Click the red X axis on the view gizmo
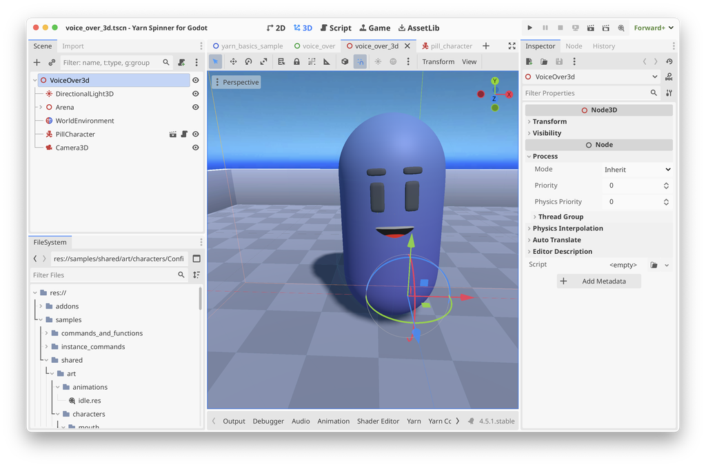Image resolution: width=706 pixels, height=467 pixels. 509,92
